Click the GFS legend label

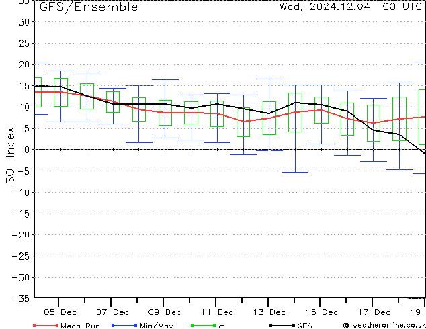tap(304, 326)
